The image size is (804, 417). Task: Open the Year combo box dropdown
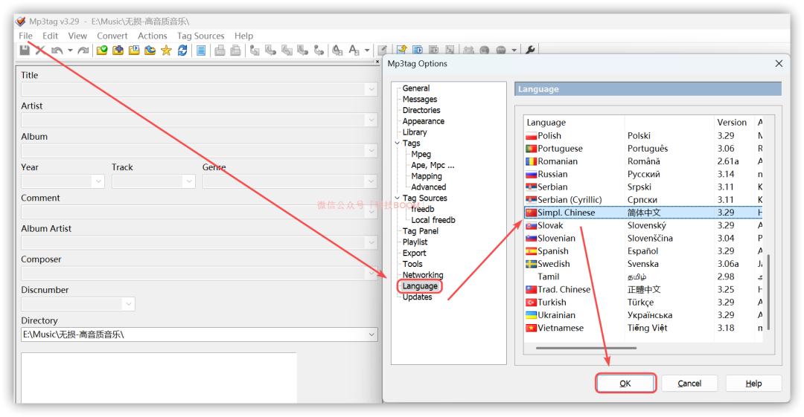coord(98,181)
